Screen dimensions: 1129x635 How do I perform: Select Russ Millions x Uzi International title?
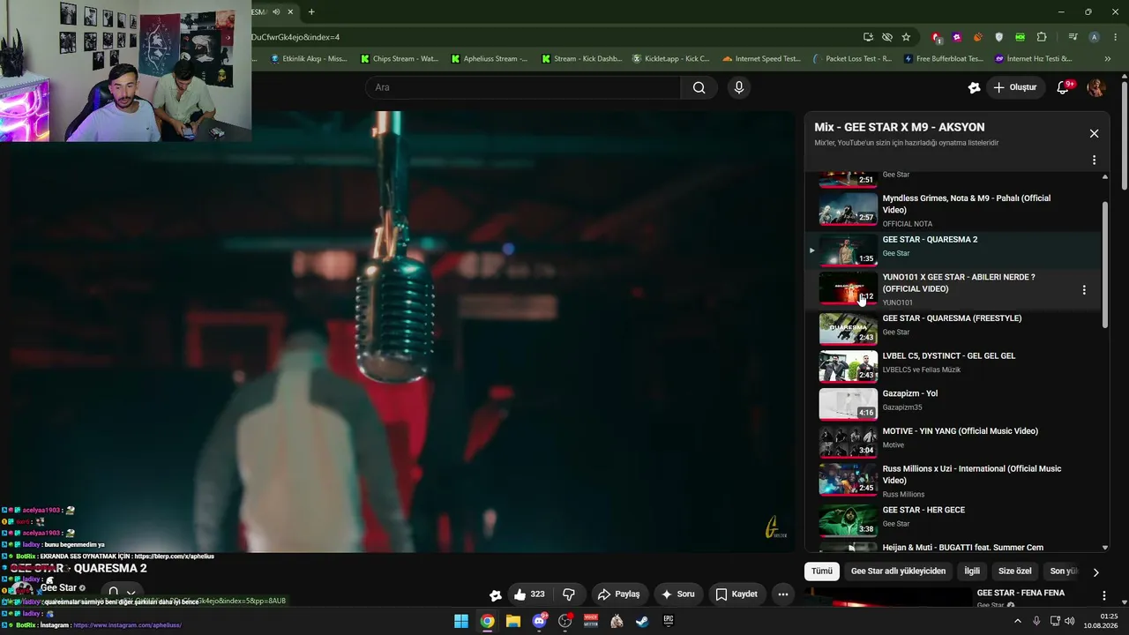pos(972,474)
